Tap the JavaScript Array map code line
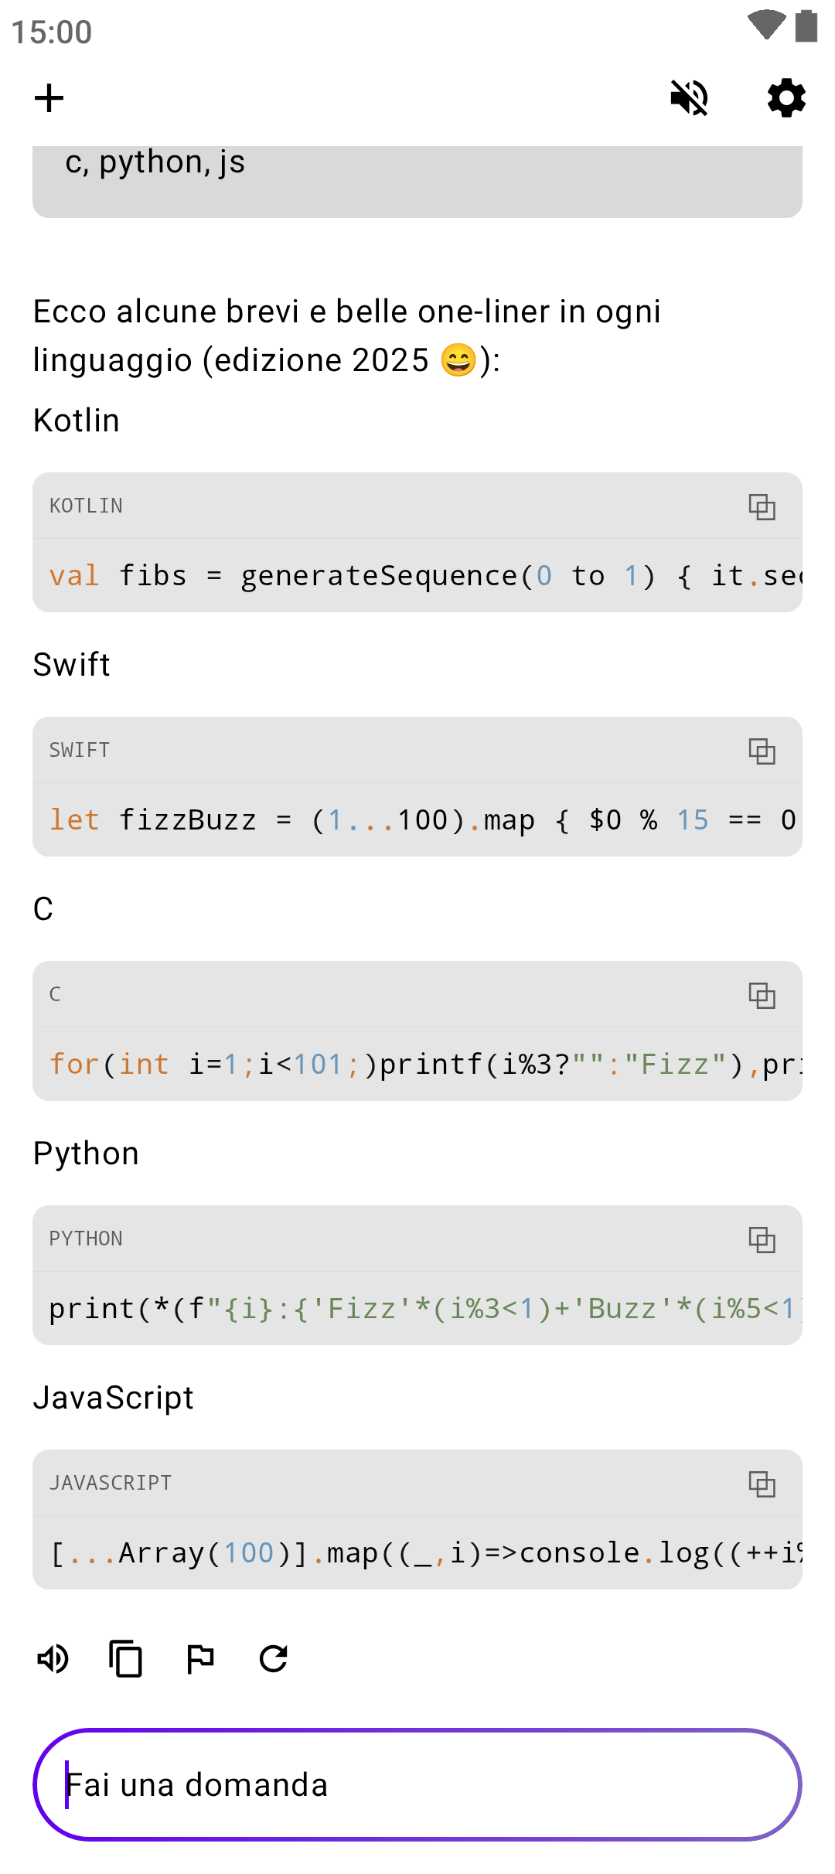 click(x=417, y=1554)
